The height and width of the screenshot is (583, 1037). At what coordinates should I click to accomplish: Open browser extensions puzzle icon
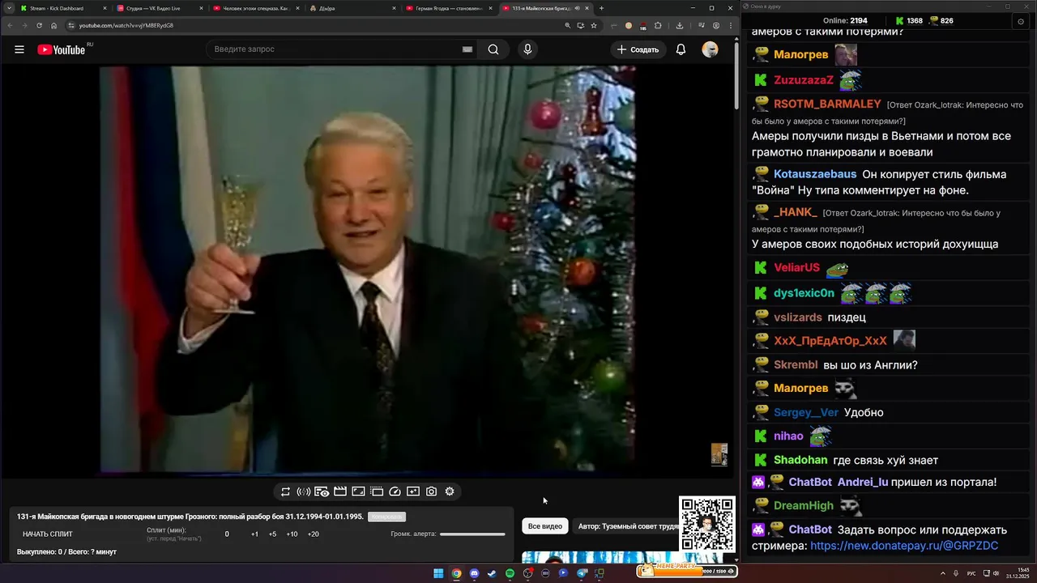click(x=658, y=25)
